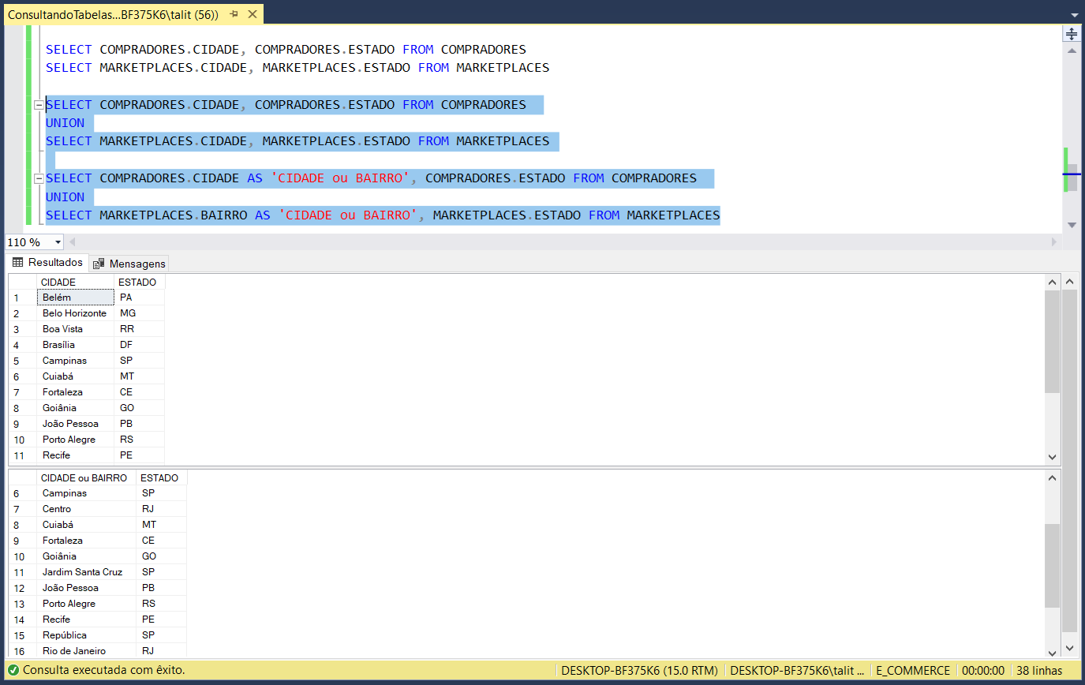Click the success status icon in status bar
Image resolution: width=1085 pixels, height=685 pixels.
[13, 670]
